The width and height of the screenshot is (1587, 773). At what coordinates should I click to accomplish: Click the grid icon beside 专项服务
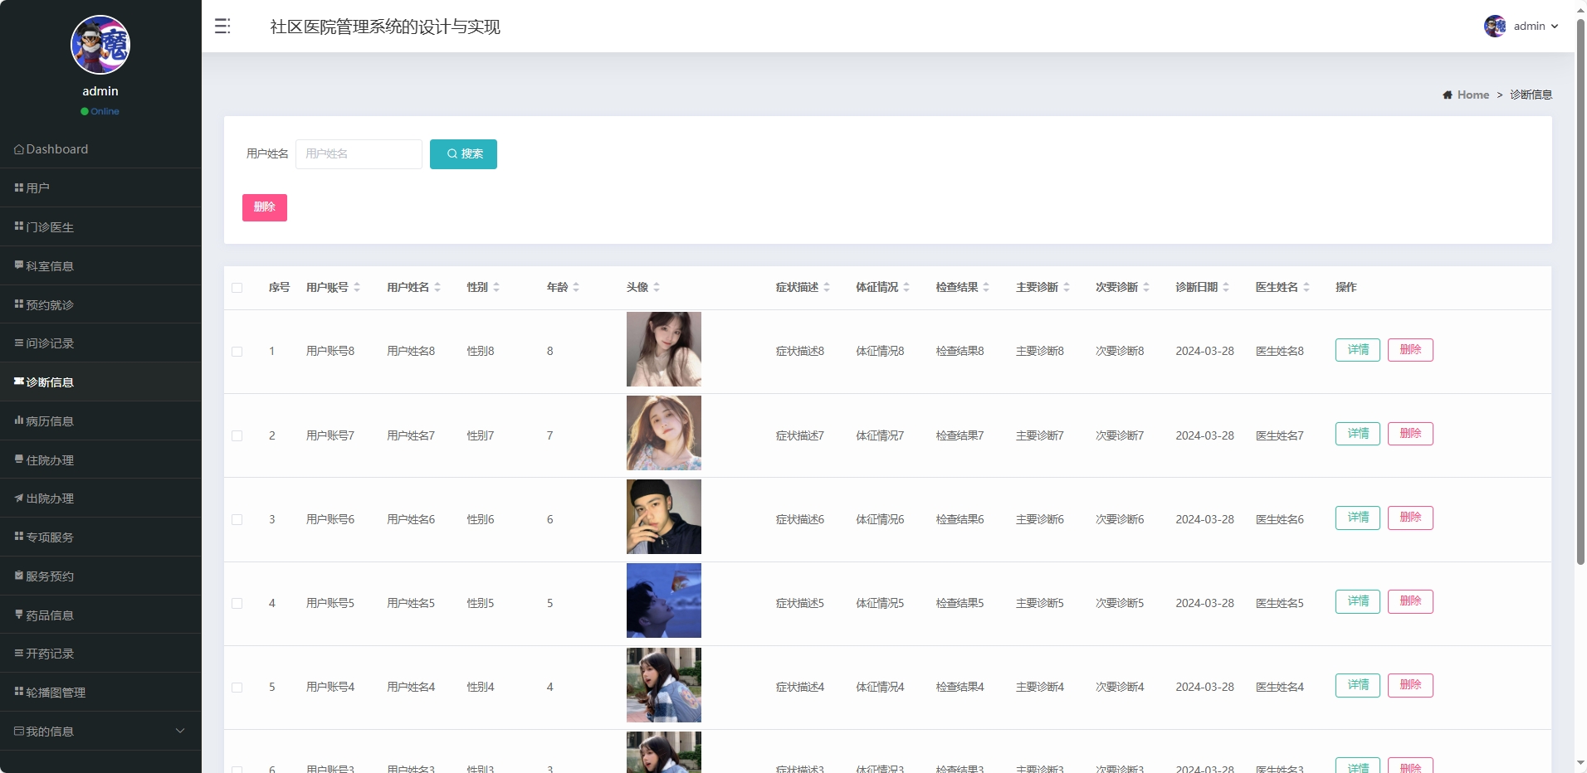tap(19, 537)
